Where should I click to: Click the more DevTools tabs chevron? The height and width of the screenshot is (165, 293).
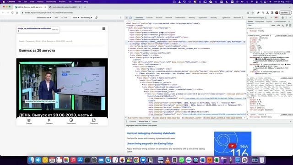(x=271, y=17)
